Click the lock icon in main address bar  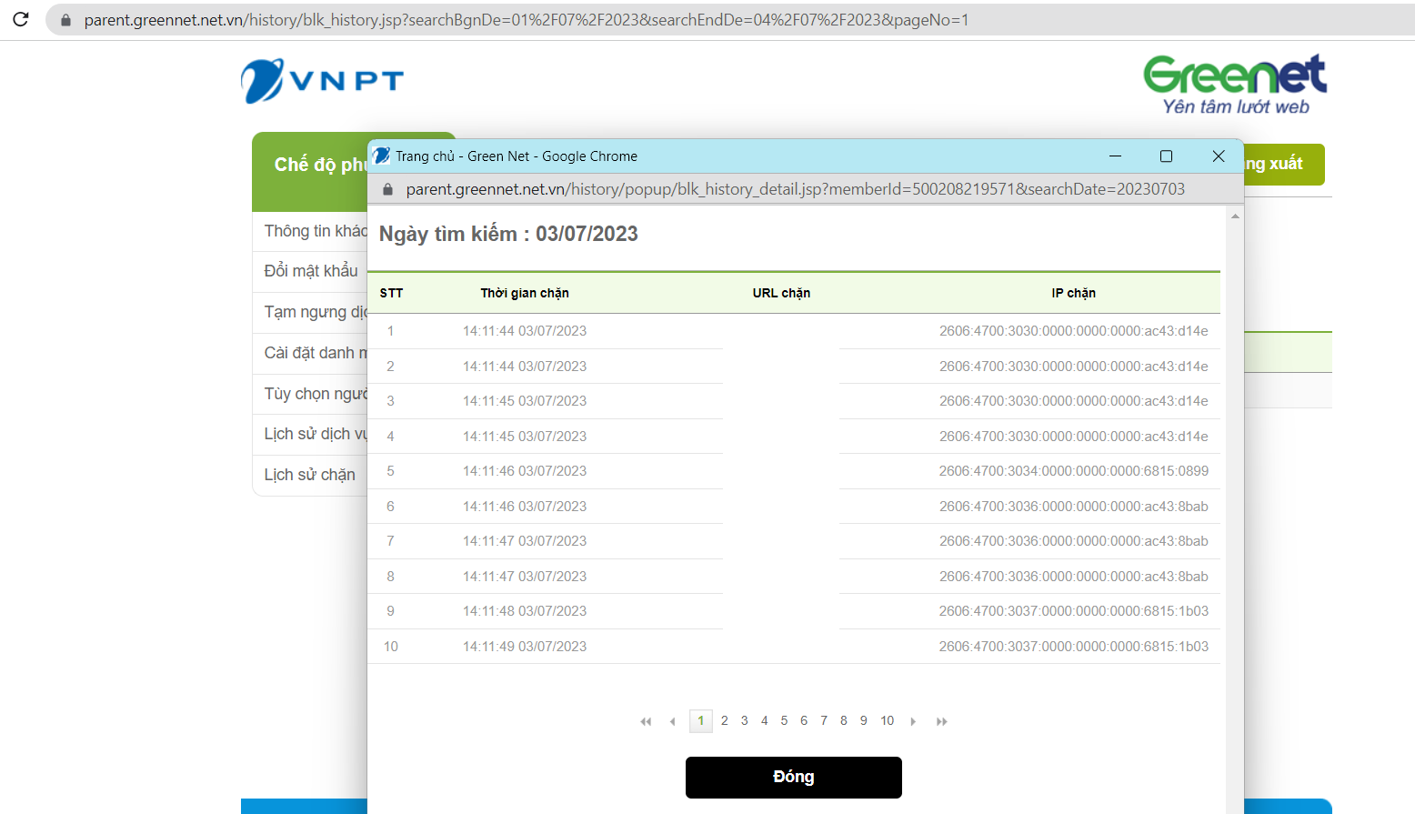pos(65,20)
